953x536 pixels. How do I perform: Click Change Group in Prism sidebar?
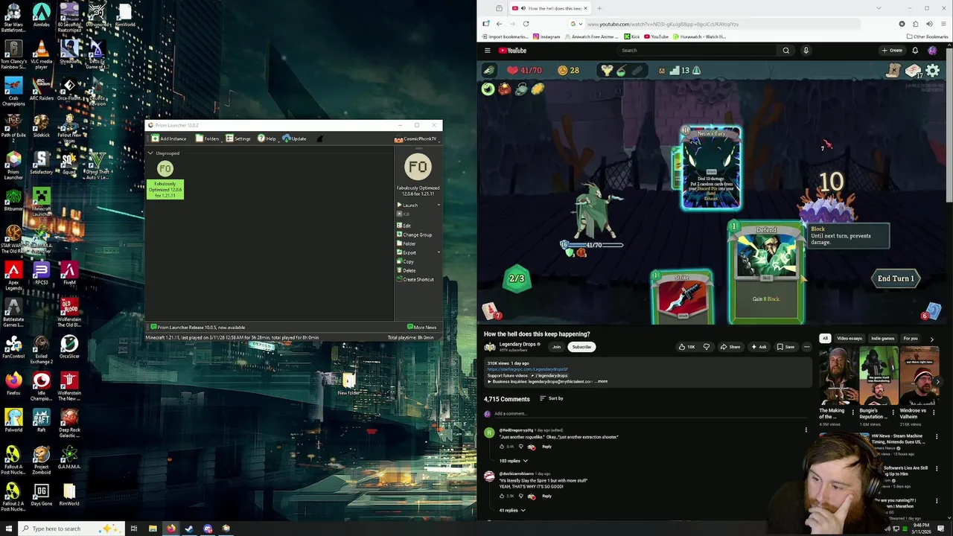click(x=414, y=234)
